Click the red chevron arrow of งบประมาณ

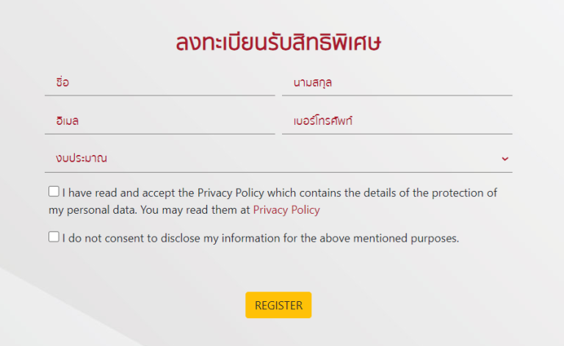tap(505, 159)
